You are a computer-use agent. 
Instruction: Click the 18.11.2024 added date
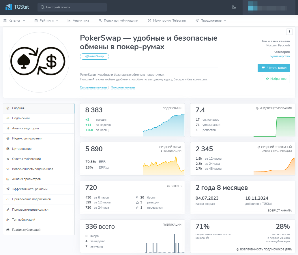[256, 198]
